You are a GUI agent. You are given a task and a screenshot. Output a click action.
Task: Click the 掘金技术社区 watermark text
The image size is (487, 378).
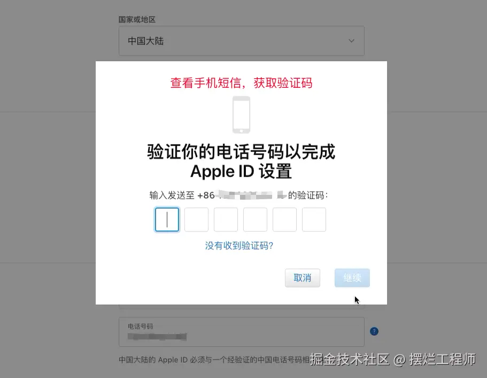click(350, 359)
